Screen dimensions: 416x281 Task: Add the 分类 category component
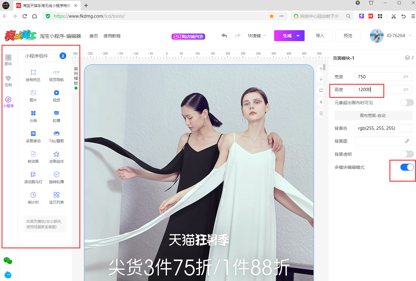tap(33, 116)
